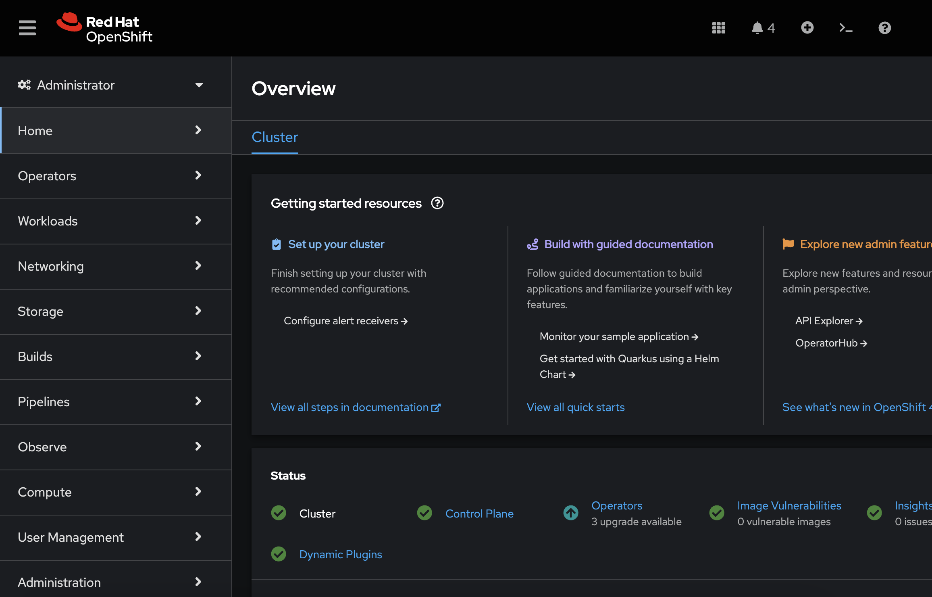Open the notifications bell showing 4
Image resolution: width=932 pixels, height=597 pixels.
click(763, 28)
